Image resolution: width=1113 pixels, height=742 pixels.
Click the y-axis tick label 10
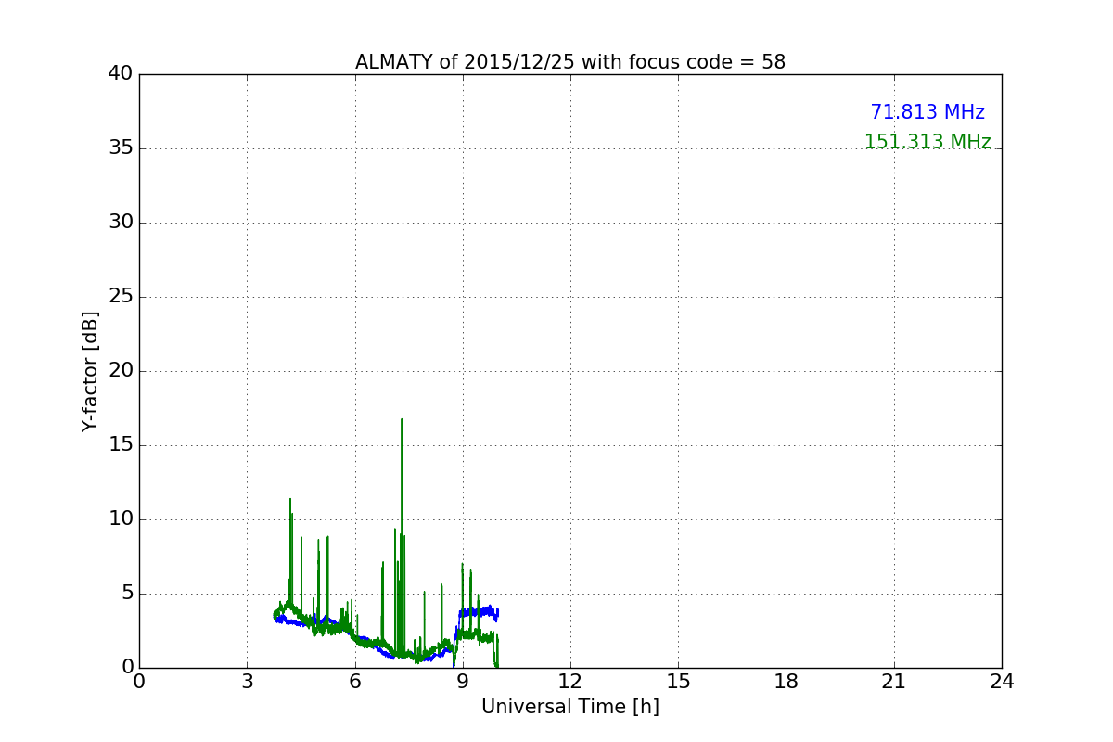tap(121, 519)
